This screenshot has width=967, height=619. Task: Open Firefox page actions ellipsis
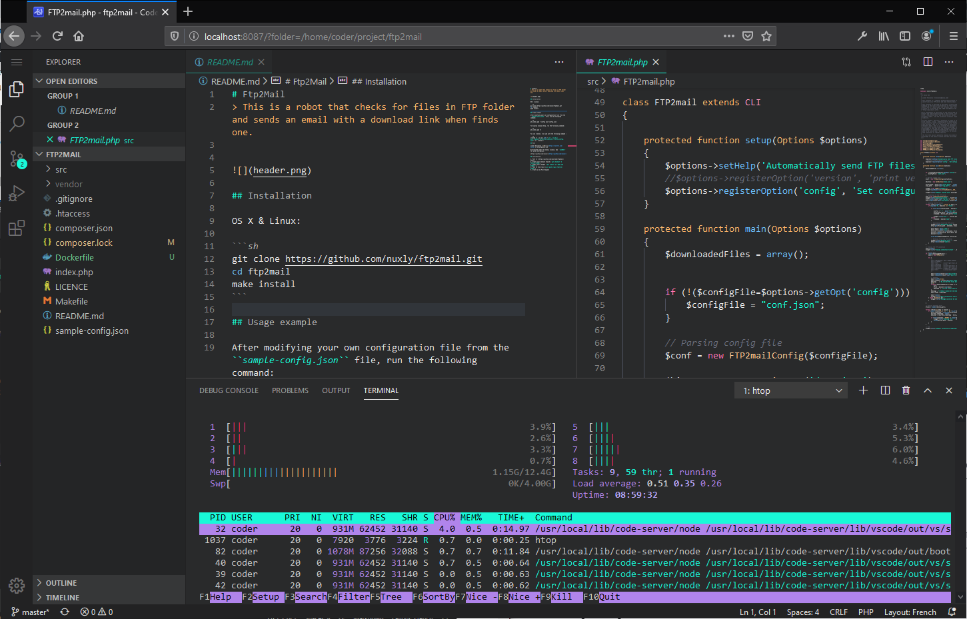tap(729, 36)
